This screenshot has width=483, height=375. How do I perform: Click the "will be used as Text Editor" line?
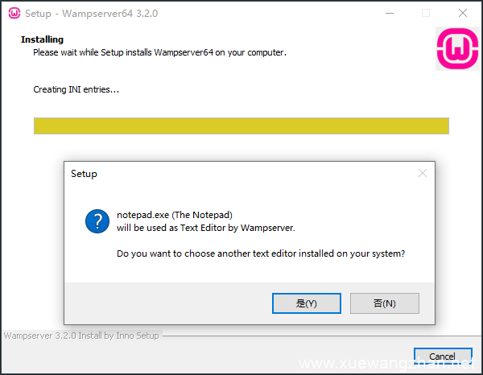[205, 228]
